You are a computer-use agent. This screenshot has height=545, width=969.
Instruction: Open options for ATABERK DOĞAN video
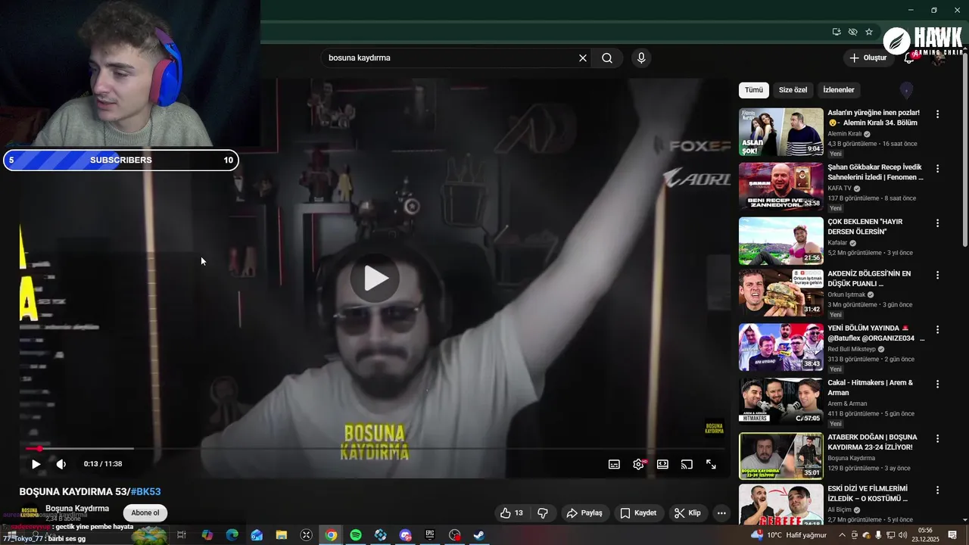tap(937, 439)
